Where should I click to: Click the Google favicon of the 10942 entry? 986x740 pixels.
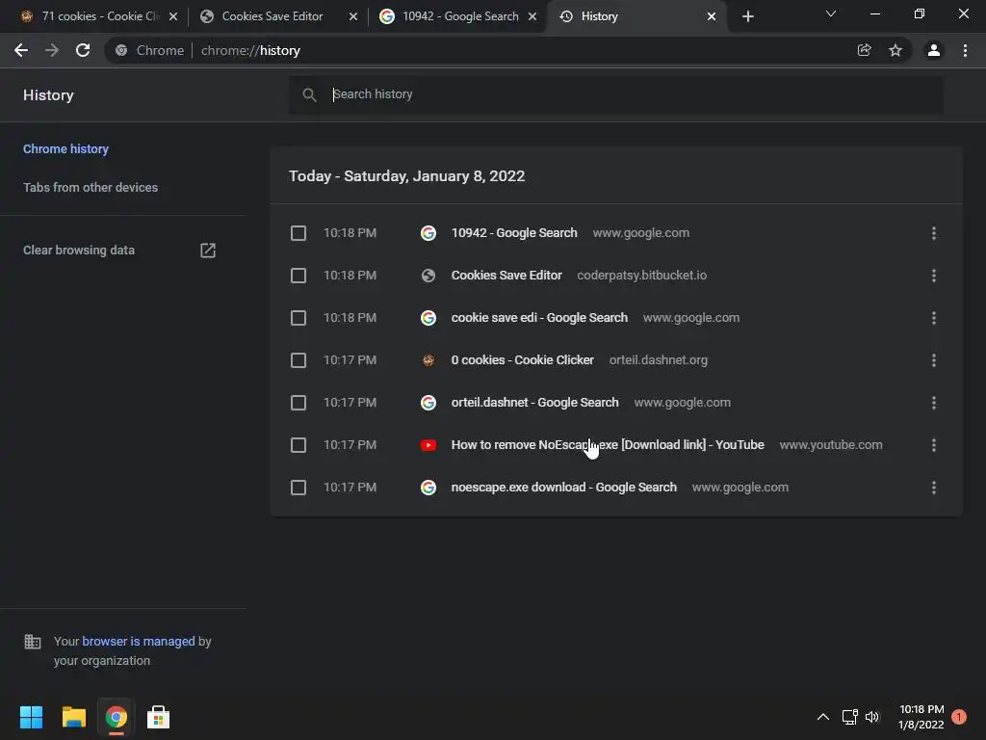[428, 233]
